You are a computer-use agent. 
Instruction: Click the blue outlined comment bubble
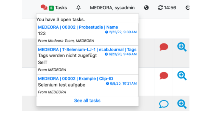[164, 104]
